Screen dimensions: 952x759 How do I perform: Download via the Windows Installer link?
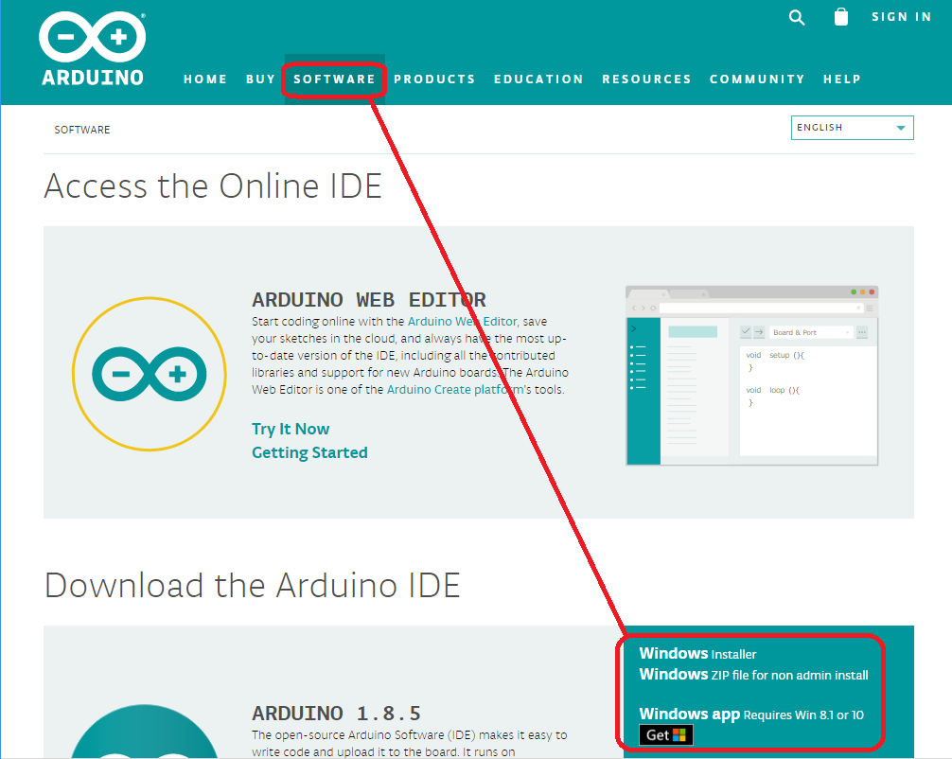click(x=697, y=653)
